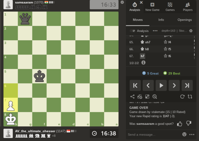Screen dimensions: 199x141
Task: Click the chat message input field
Action: pyautogui.click(x=154, y=135)
